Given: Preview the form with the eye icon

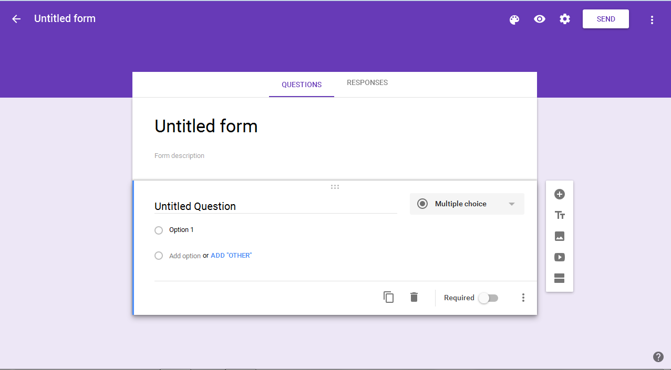Looking at the screenshot, I should [x=539, y=19].
